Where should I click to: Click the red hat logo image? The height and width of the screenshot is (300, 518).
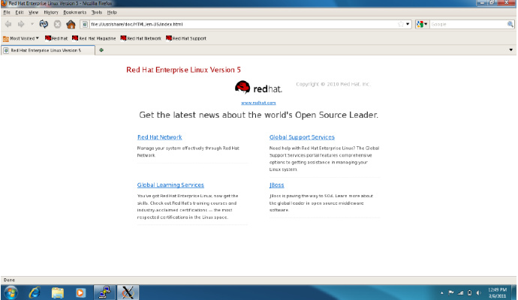pyautogui.click(x=258, y=88)
